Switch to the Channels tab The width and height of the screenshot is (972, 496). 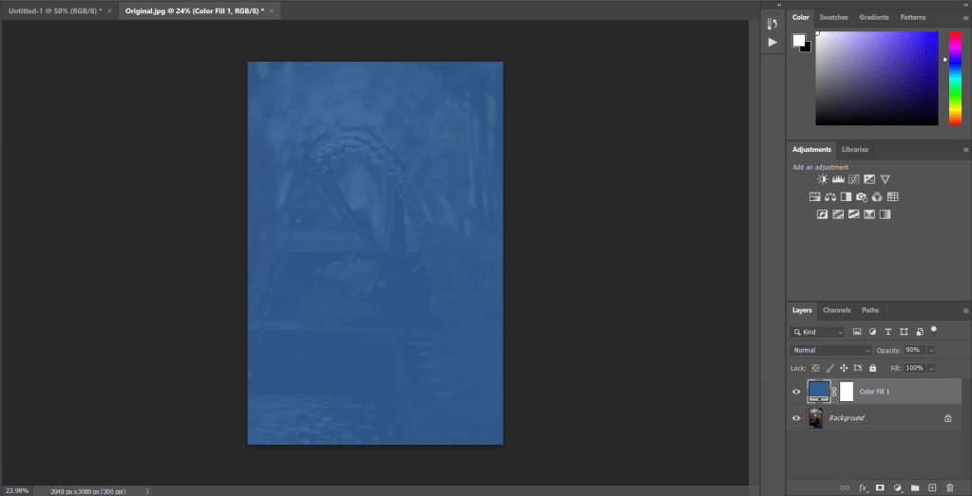pyautogui.click(x=836, y=310)
